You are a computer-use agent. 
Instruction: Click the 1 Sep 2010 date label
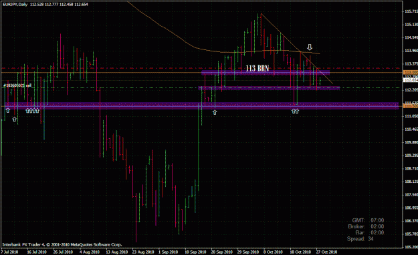(168, 252)
